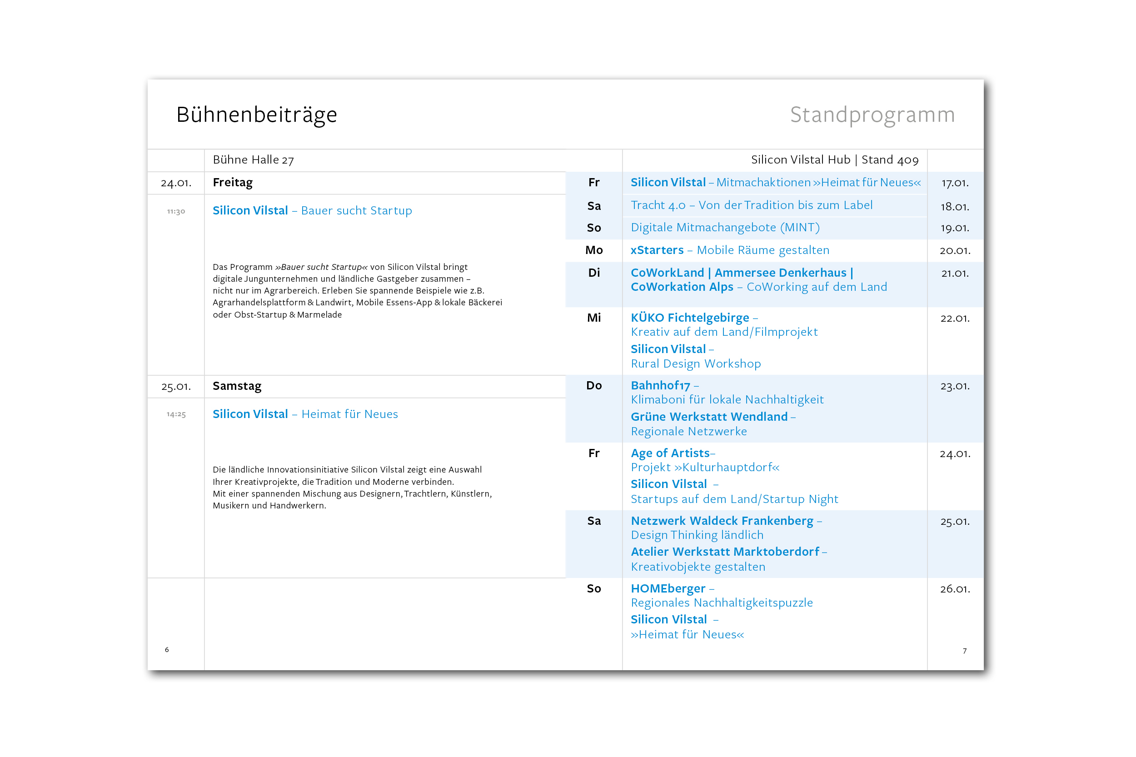
Task: Click the date '22.01.'
Action: coord(955,318)
